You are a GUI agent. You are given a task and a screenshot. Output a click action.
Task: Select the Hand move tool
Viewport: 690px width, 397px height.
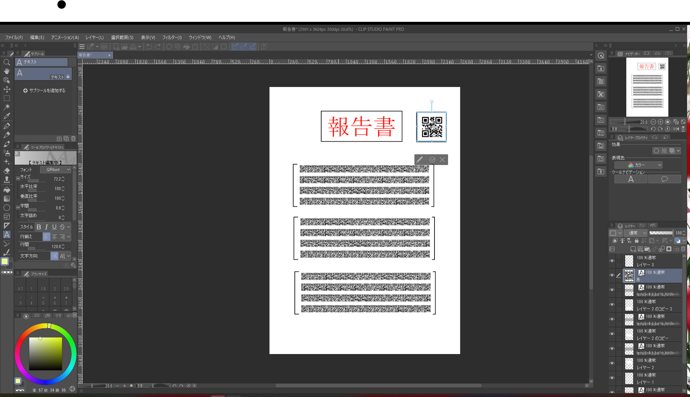(x=6, y=71)
